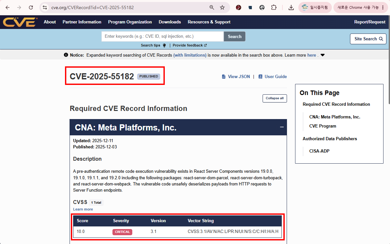Screen dimensions: 390x244
Task: Click the browser address bar URL
Action: pyautogui.click(x=93, y=7)
